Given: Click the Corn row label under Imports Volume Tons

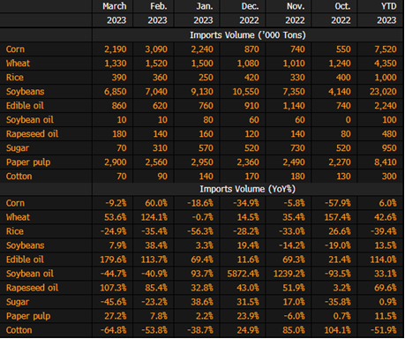Looking at the screenshot, I should pos(15,49).
